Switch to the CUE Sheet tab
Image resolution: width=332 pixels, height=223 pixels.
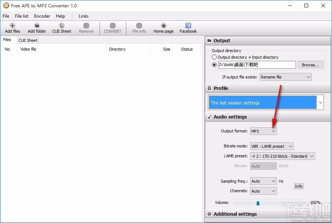click(28, 40)
